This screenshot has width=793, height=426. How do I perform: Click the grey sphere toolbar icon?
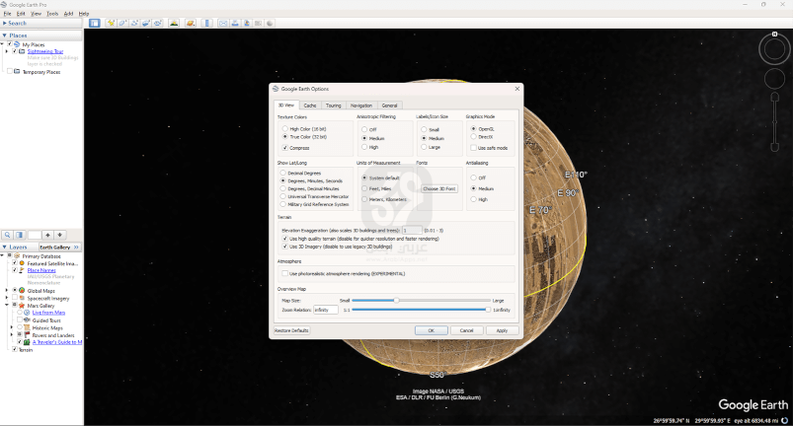point(270,24)
